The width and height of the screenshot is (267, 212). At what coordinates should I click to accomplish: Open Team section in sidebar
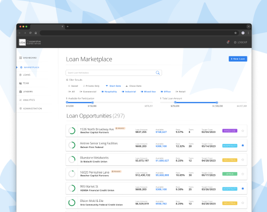point(24,83)
